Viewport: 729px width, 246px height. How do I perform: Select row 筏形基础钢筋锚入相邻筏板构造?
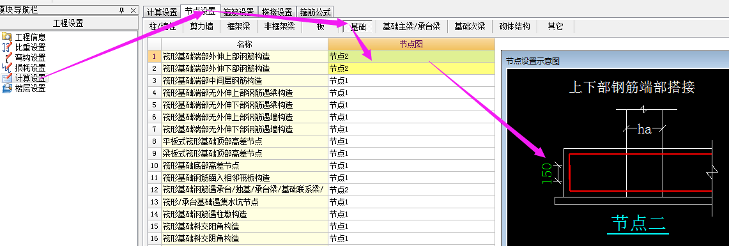[245, 178]
